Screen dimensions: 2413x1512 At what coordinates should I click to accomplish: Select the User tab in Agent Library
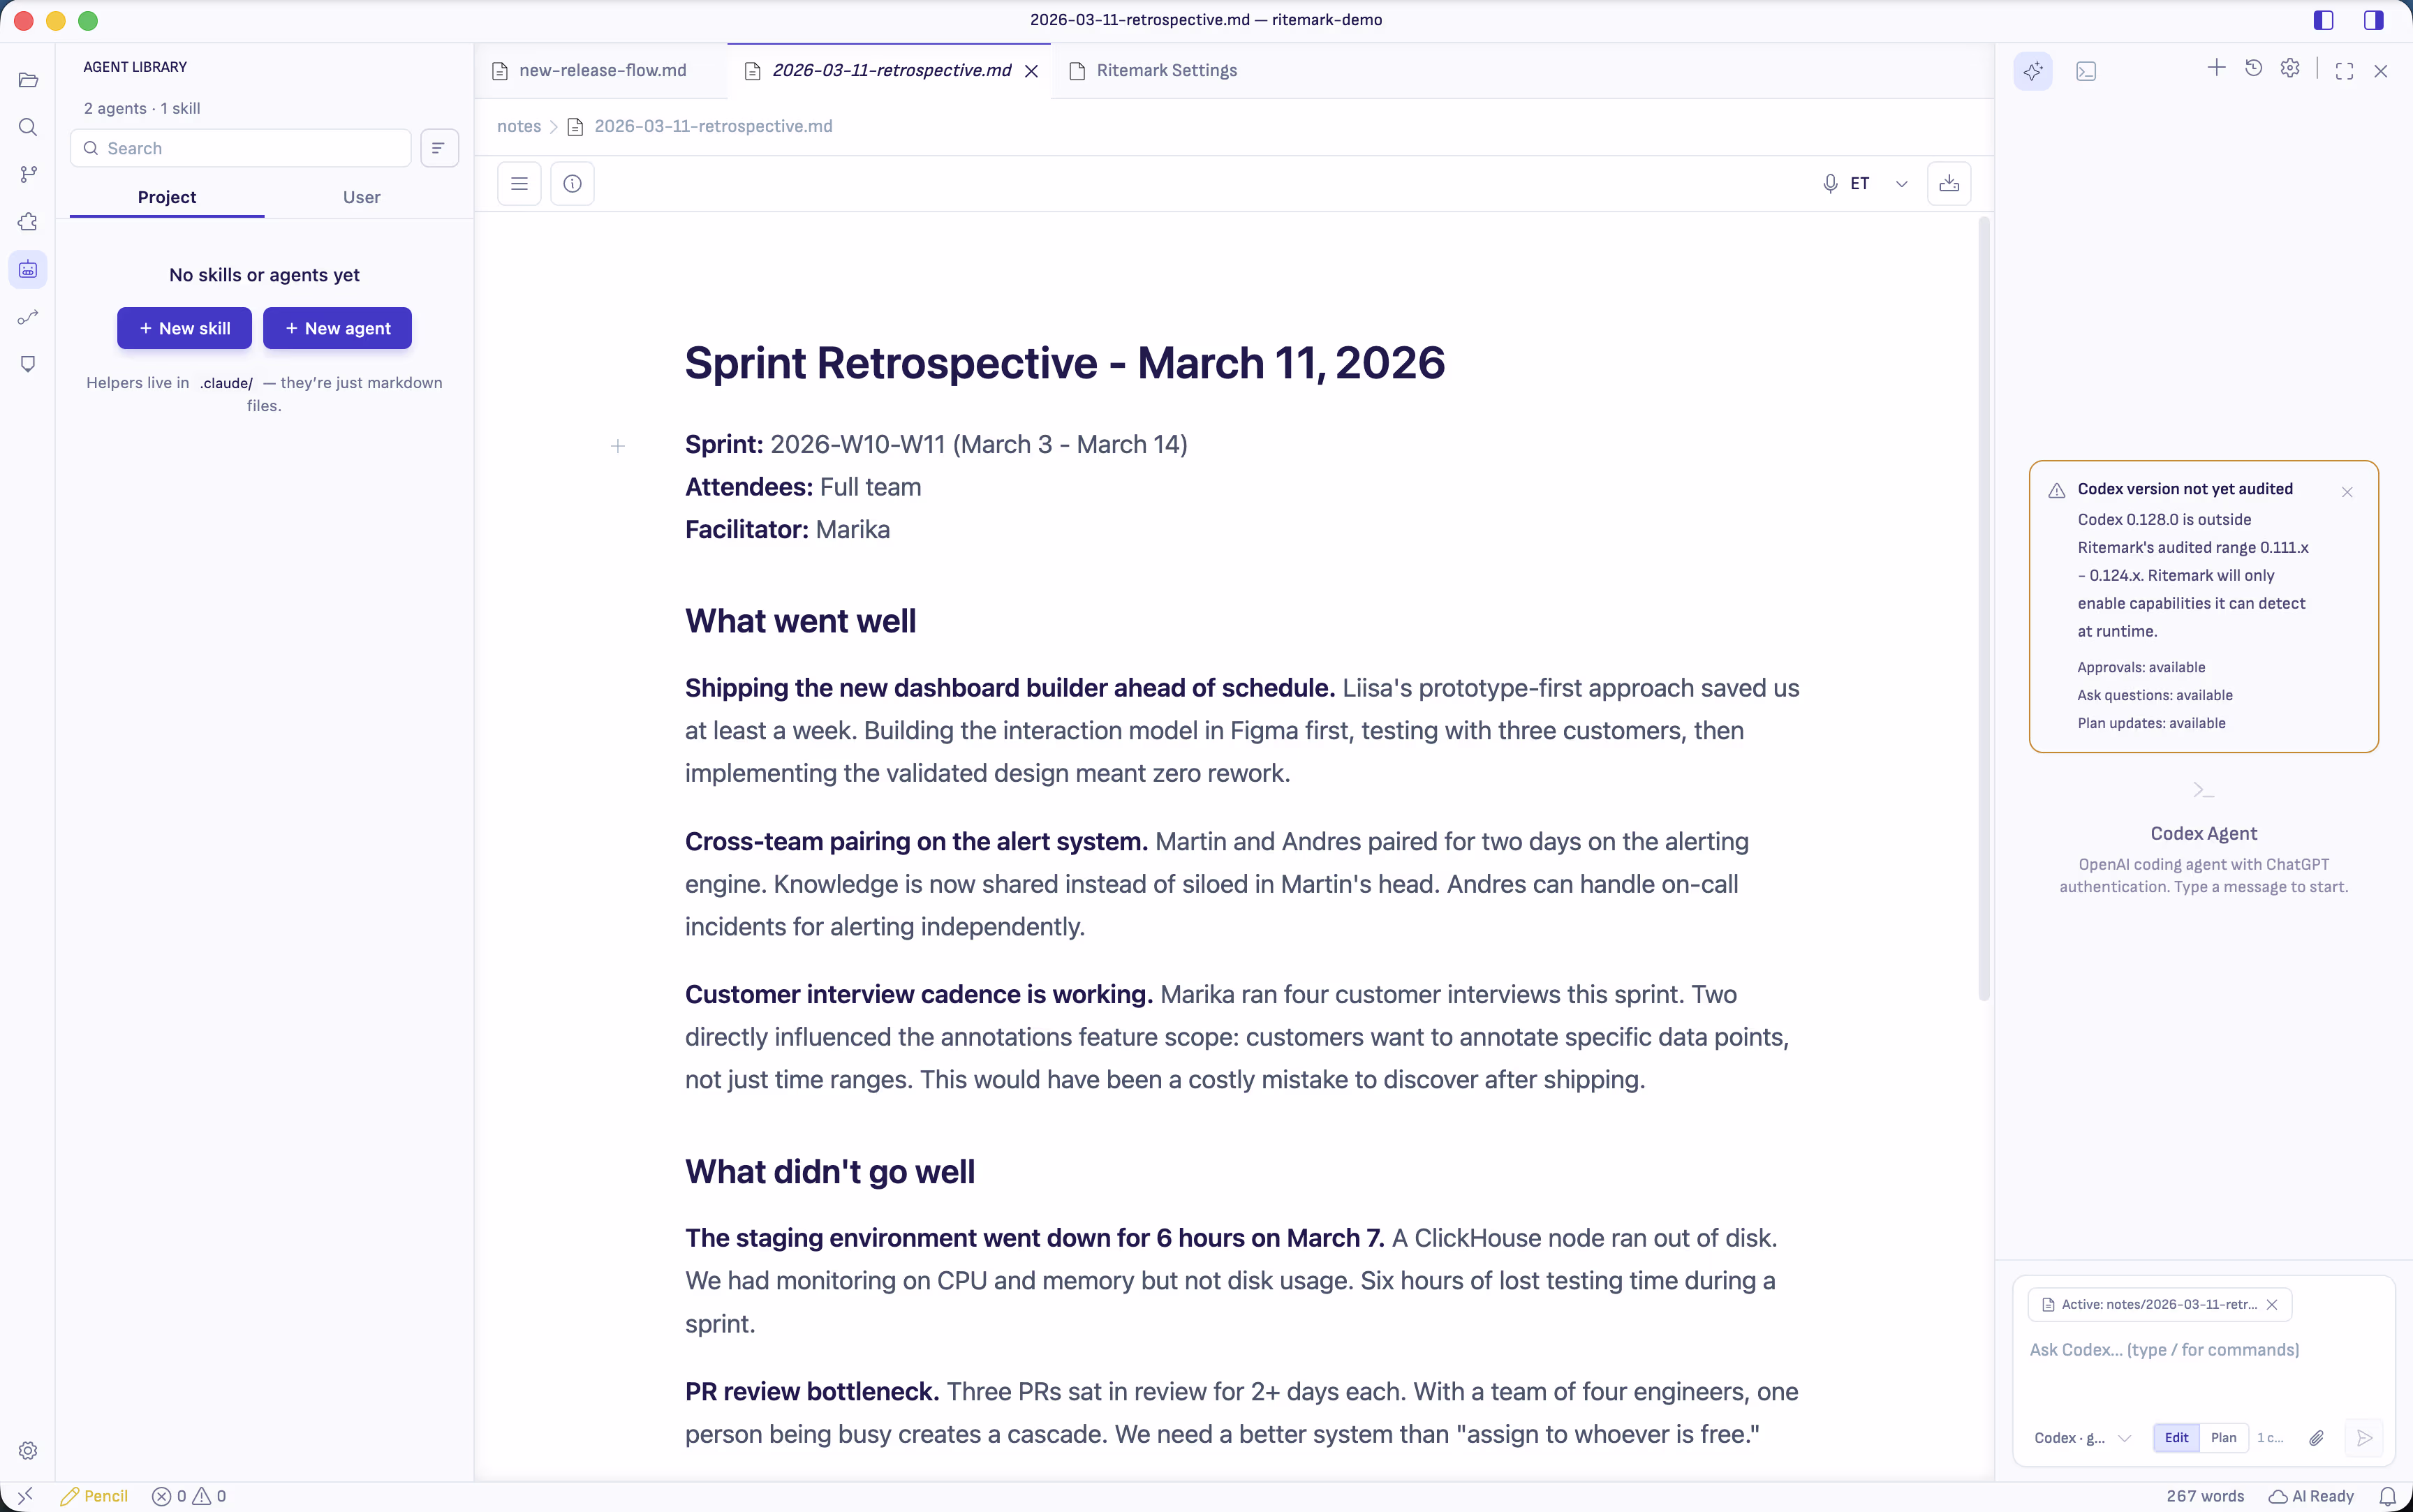pyautogui.click(x=361, y=197)
